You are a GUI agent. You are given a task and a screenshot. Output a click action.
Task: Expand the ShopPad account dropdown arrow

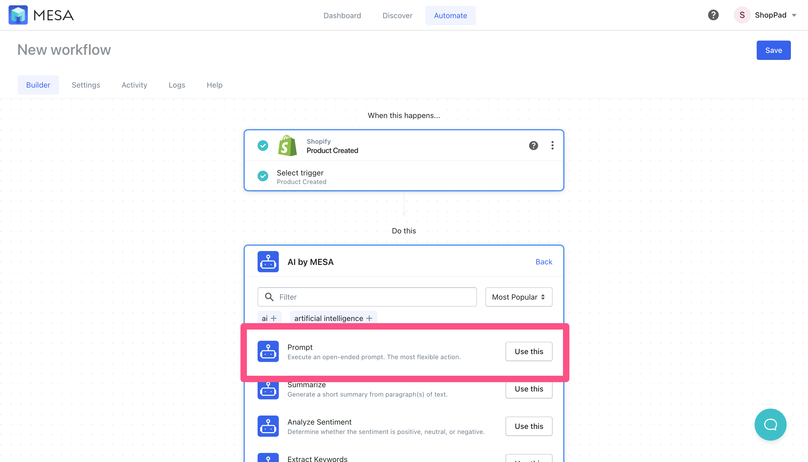(x=794, y=15)
